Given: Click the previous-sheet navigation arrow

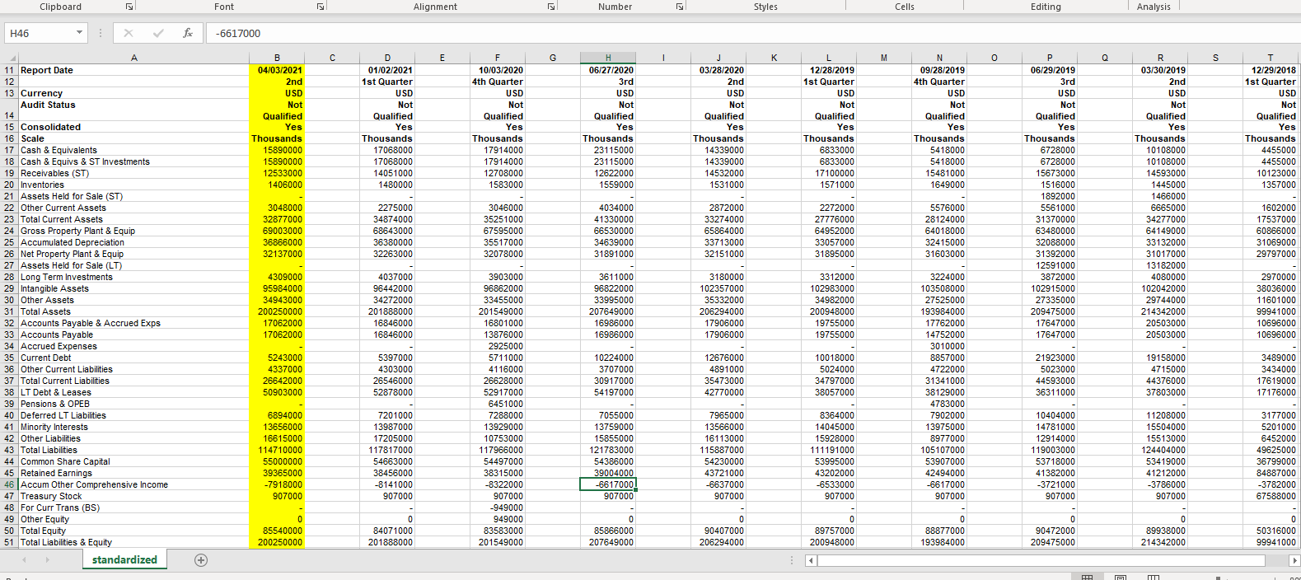Looking at the screenshot, I should pyautogui.click(x=25, y=559).
